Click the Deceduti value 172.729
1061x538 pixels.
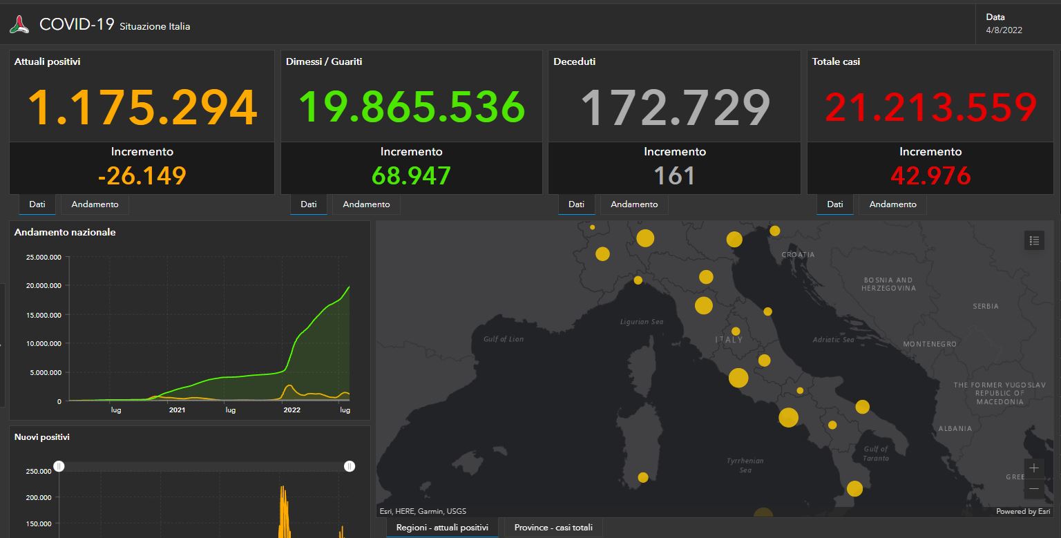click(675, 108)
